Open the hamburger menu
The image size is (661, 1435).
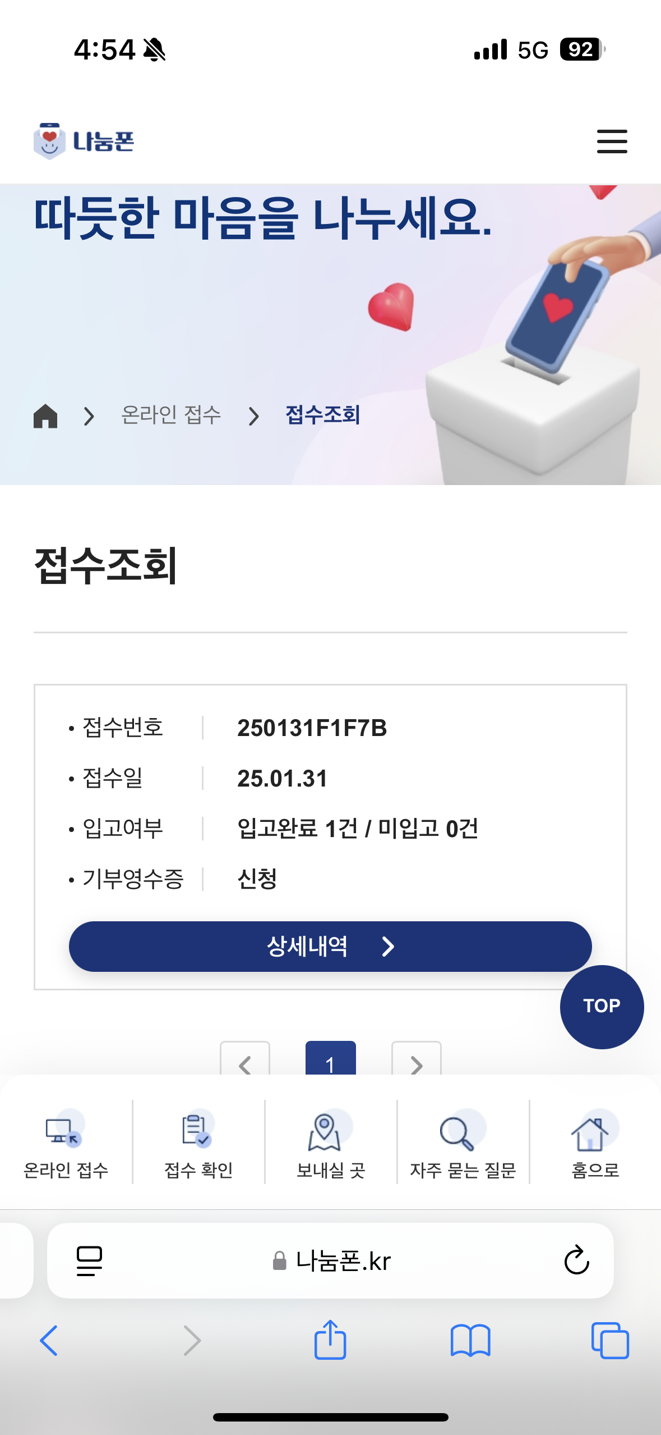click(612, 141)
